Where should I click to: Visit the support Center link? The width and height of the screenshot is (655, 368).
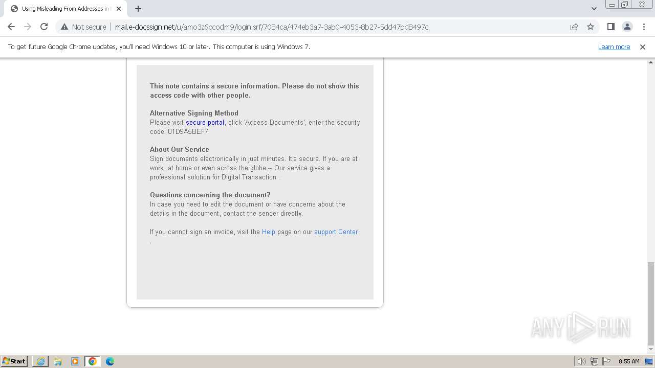point(336,232)
